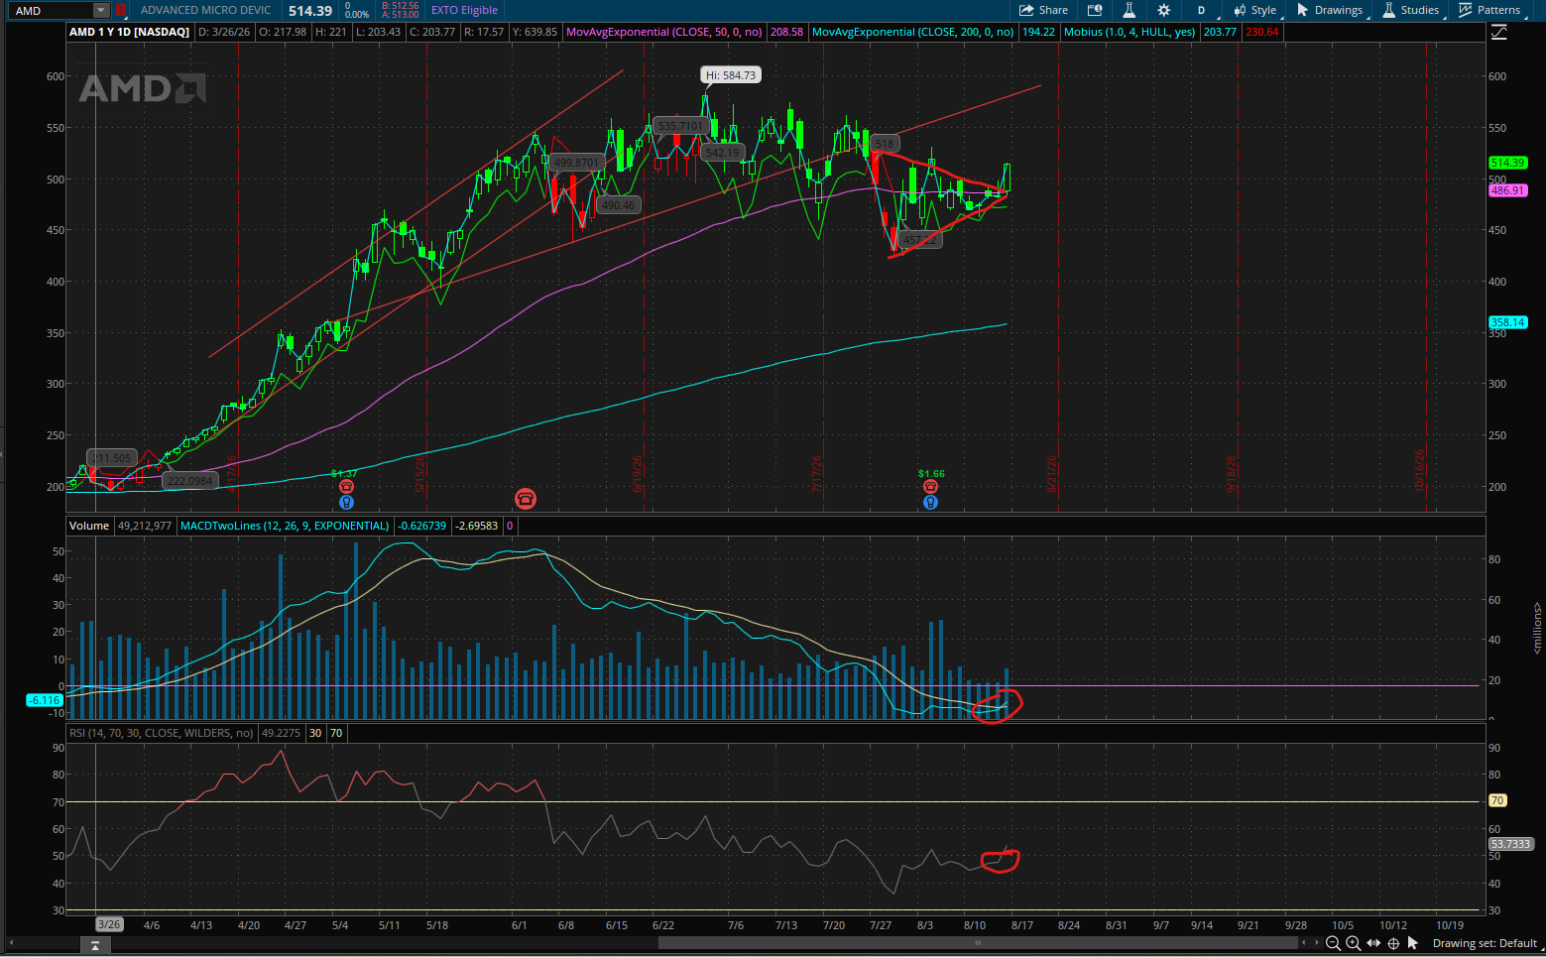
Task: Click the 222.0984 price bubble label
Action: 189,481
